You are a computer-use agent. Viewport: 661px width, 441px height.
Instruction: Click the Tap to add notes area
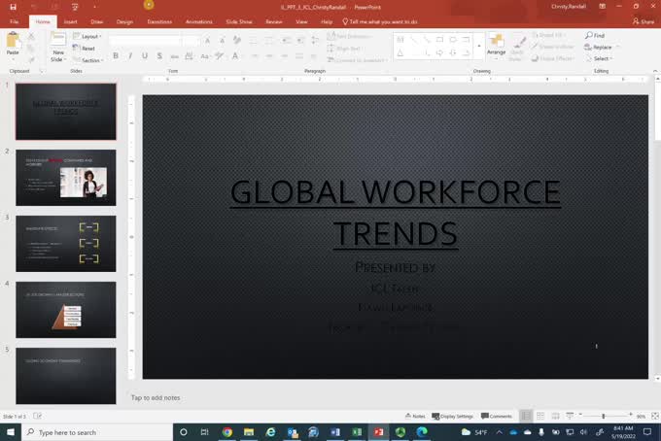pyautogui.click(x=156, y=397)
